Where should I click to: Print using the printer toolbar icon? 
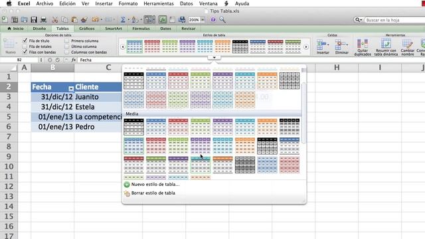tap(43, 19)
